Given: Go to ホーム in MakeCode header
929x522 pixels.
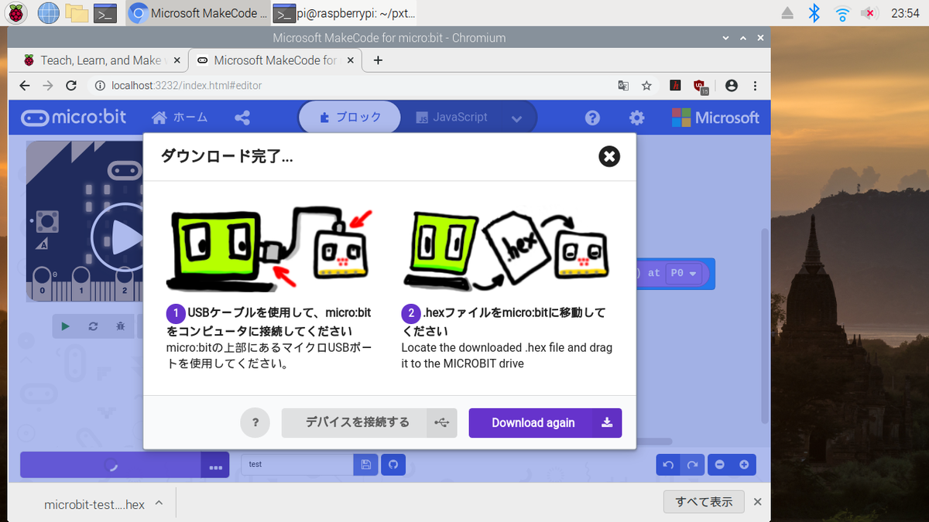Looking at the screenshot, I should tap(180, 118).
